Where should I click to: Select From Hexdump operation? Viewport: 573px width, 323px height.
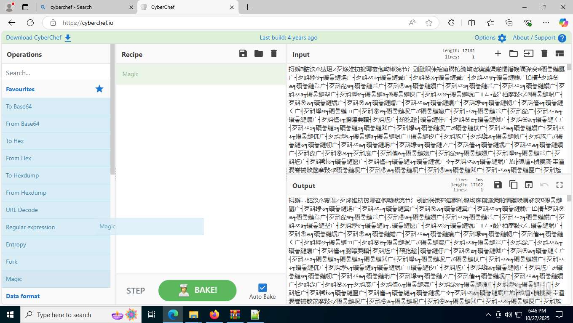pos(56,193)
